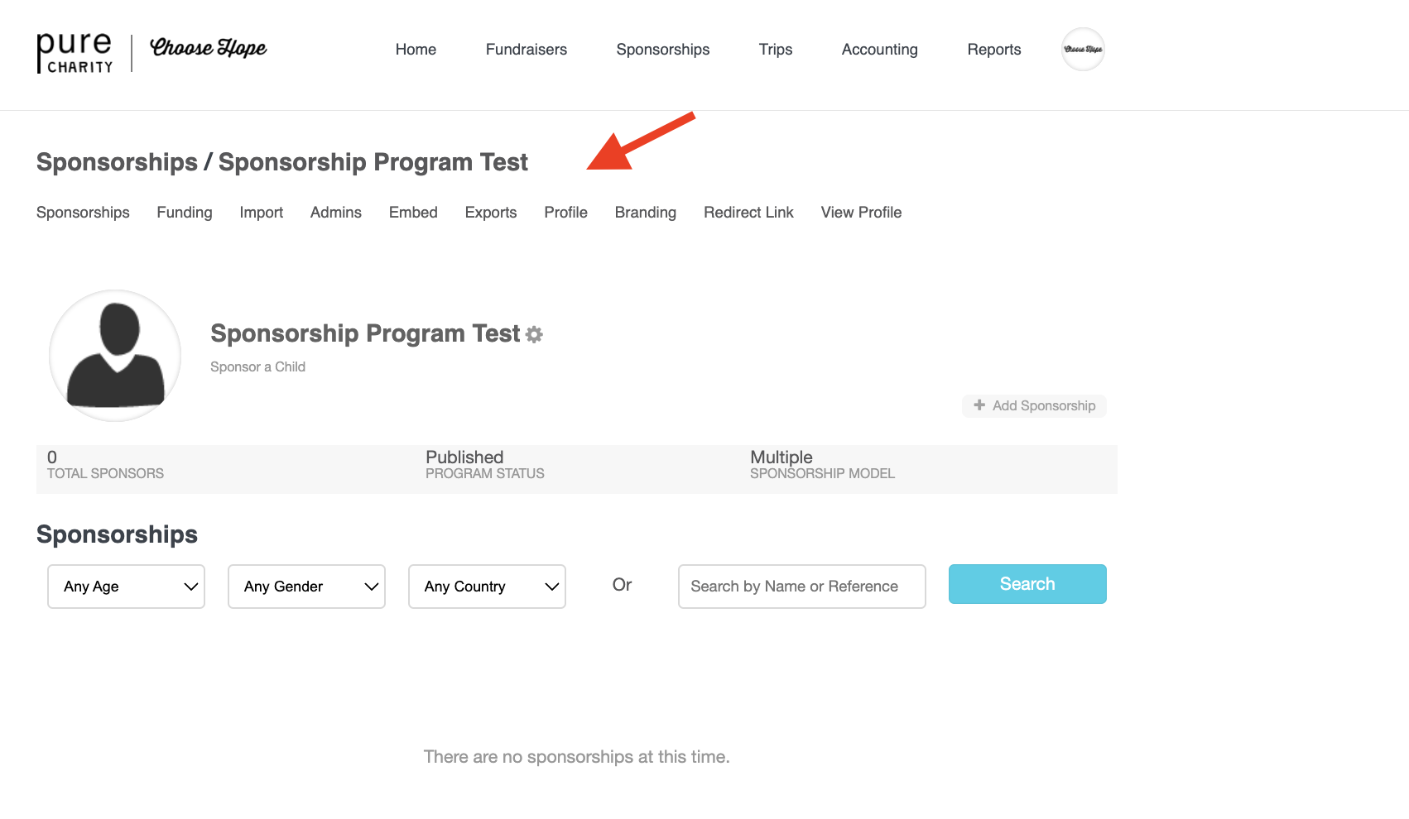
Task: Click the Add Sponsorship button
Action: [x=1034, y=405]
